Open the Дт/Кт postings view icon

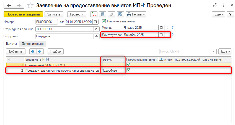pyautogui.click(x=94, y=14)
